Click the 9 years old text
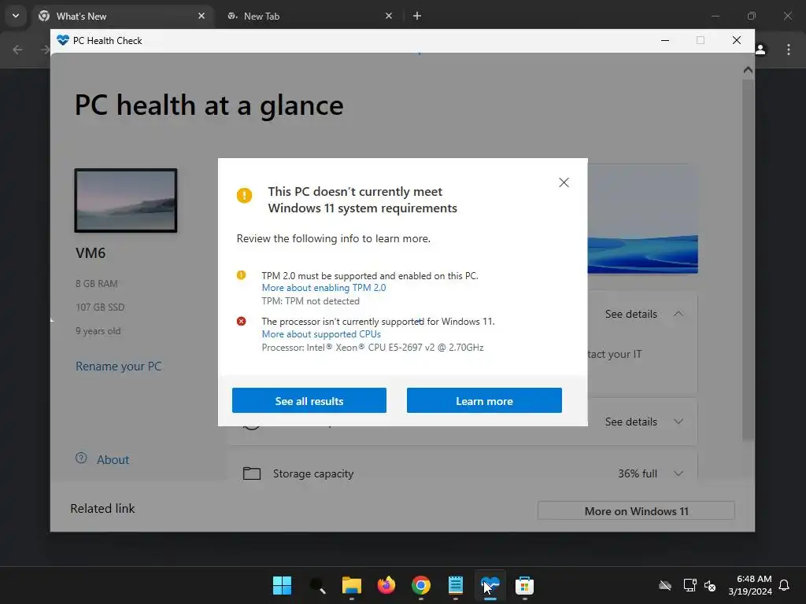806x604 pixels. [x=98, y=331]
